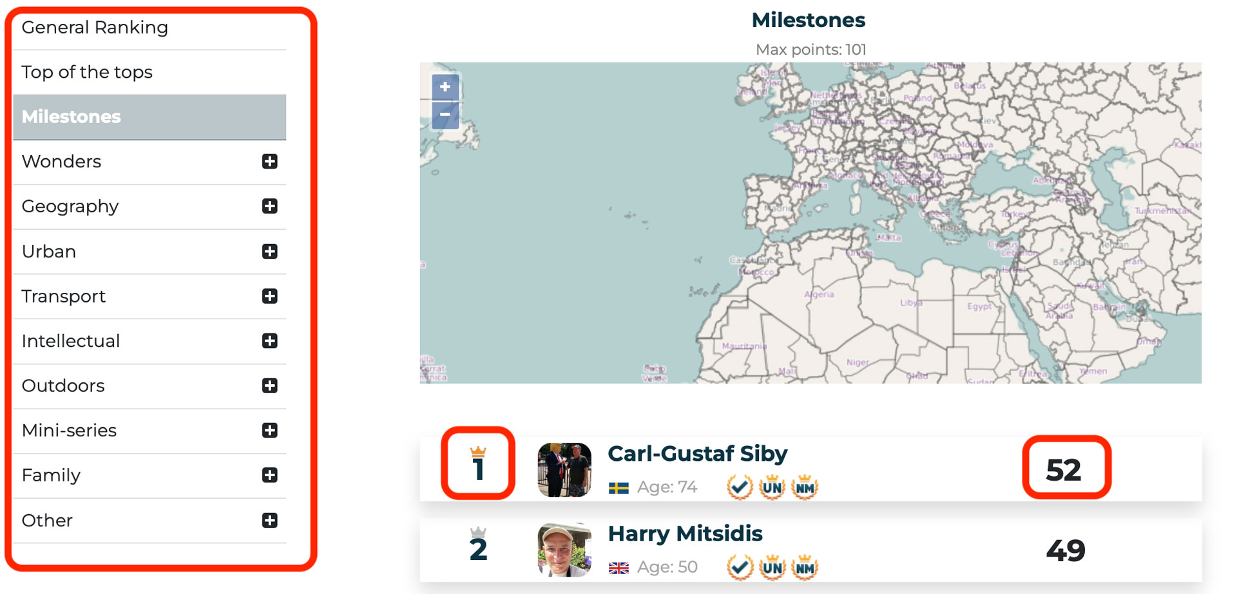The height and width of the screenshot is (594, 1237).
Task: Open Carl-Gustaf Siby's profile name link
Action: [x=697, y=454]
